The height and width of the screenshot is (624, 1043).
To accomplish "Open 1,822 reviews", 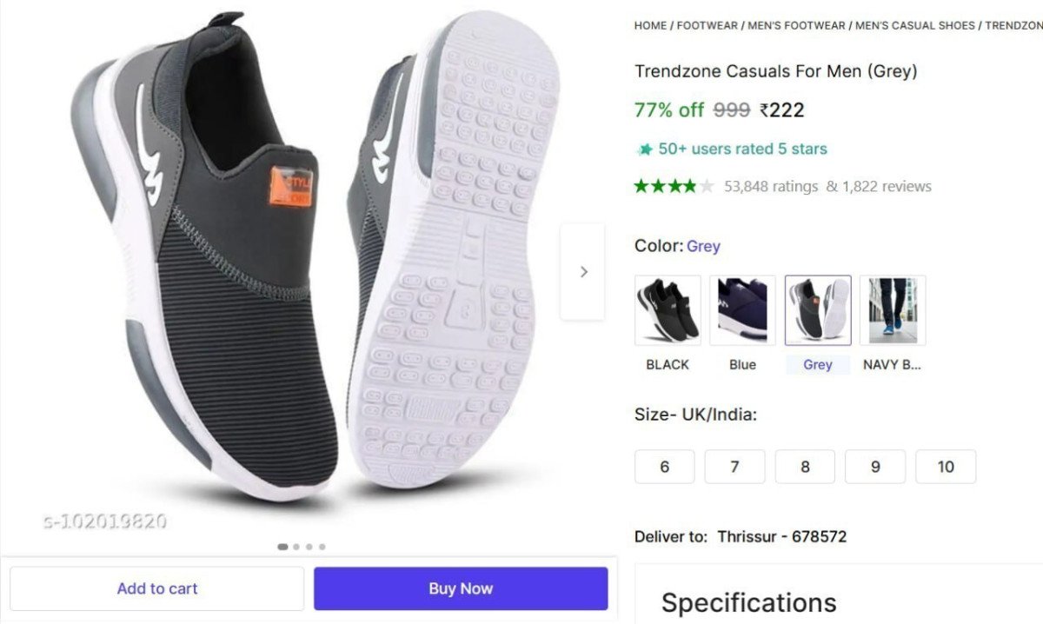I will (x=888, y=186).
